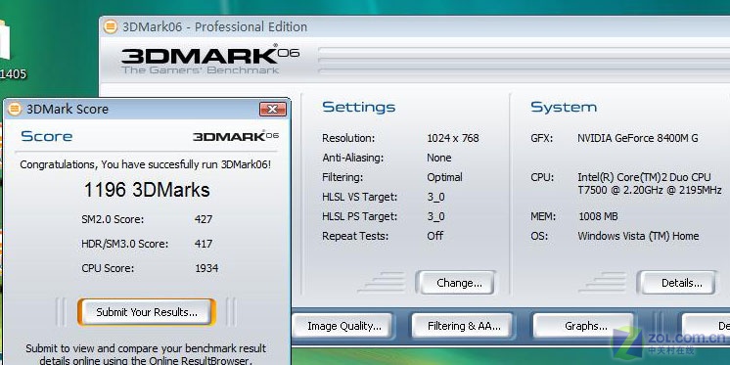The image size is (730, 365).
Task: Click the 3DMark Score dialog title icon
Action: pyautogui.click(x=15, y=109)
